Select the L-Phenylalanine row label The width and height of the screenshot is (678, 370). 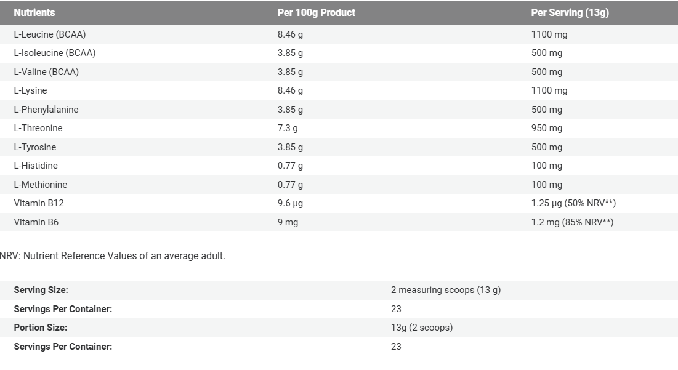pyautogui.click(x=46, y=110)
